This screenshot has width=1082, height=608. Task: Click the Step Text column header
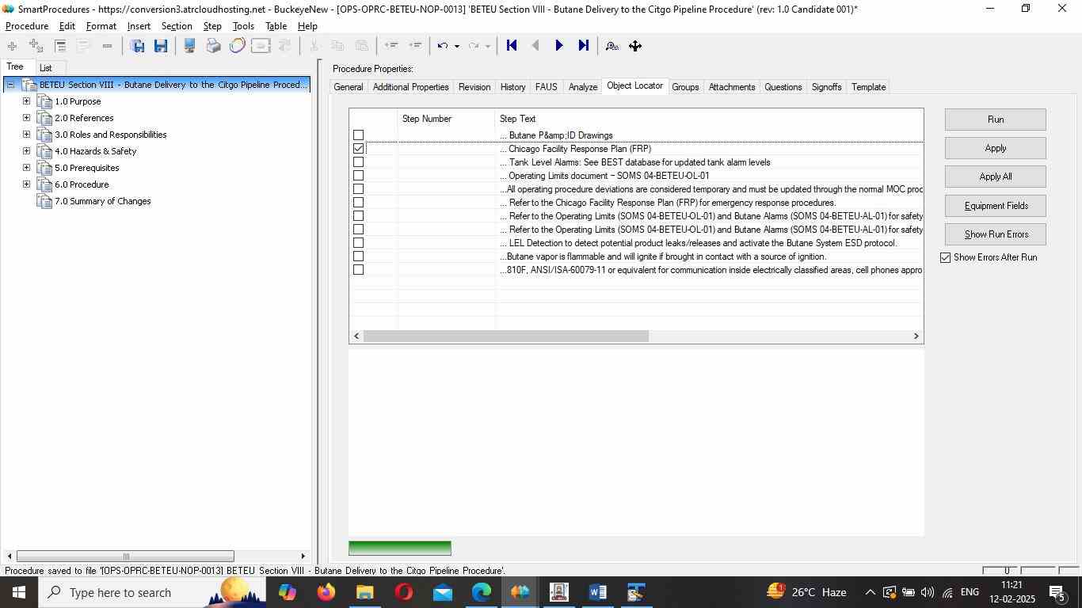coord(709,119)
